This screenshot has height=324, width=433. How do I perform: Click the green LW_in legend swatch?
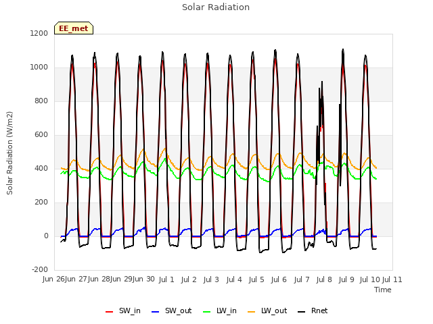pos(207,312)
